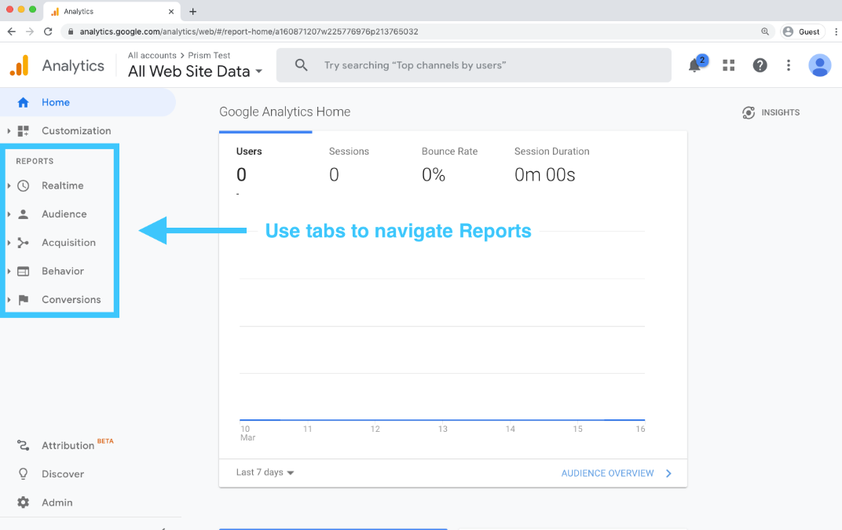Screen dimensions: 842x530
Task: Click the INSIGHTS button
Action: (x=771, y=112)
